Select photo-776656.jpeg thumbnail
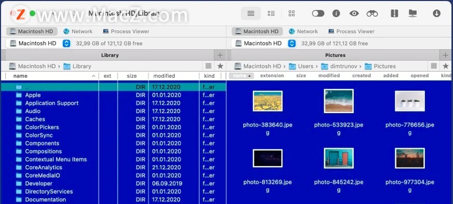453x204 pixels. (x=410, y=101)
